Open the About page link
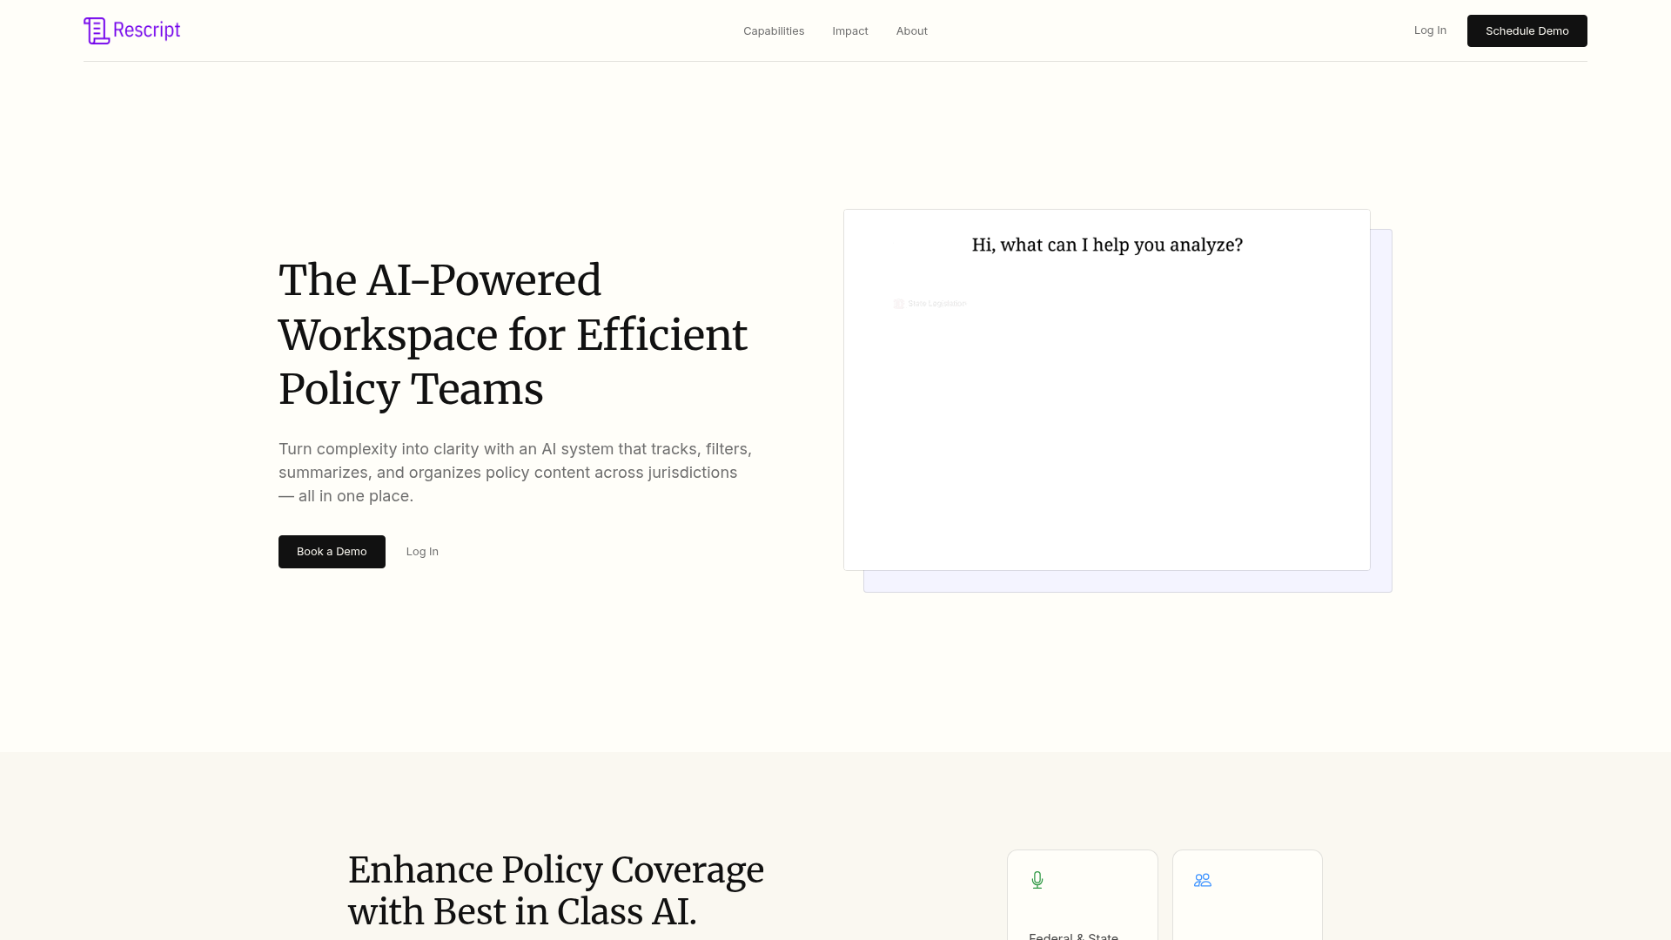The height and width of the screenshot is (940, 1671). pyautogui.click(x=912, y=31)
